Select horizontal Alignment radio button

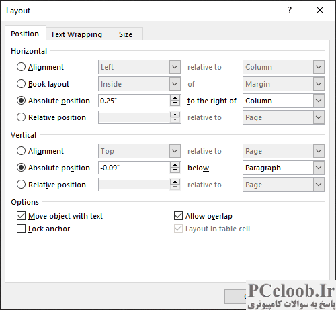tap(21, 67)
